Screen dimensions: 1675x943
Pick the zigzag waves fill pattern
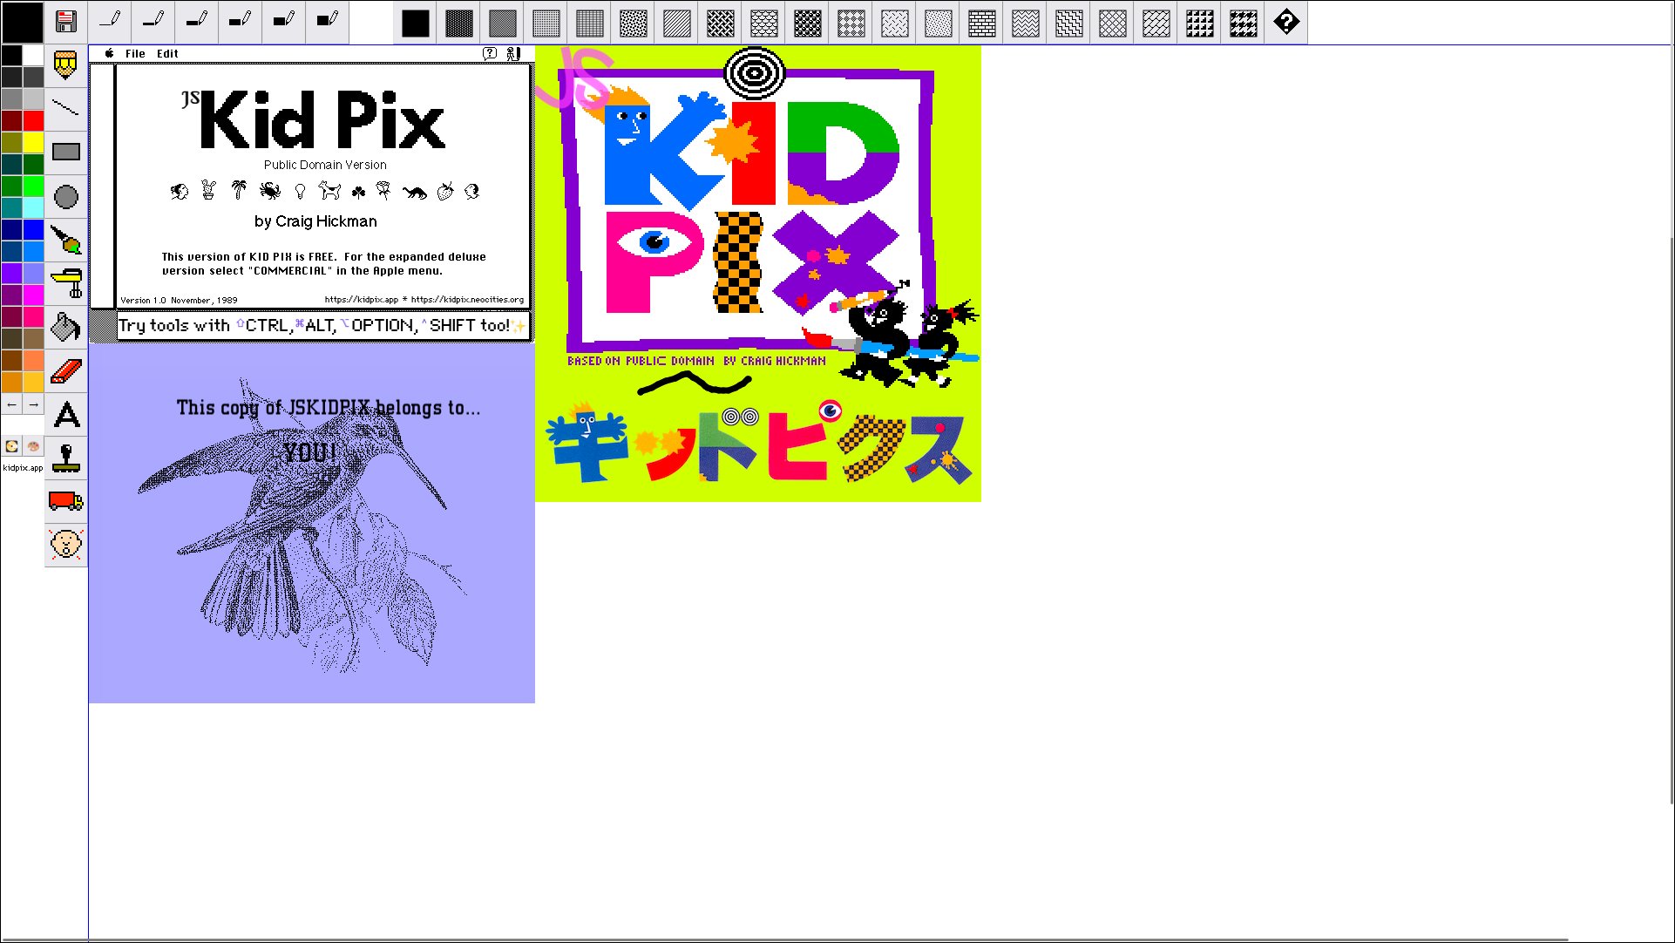click(x=1026, y=23)
